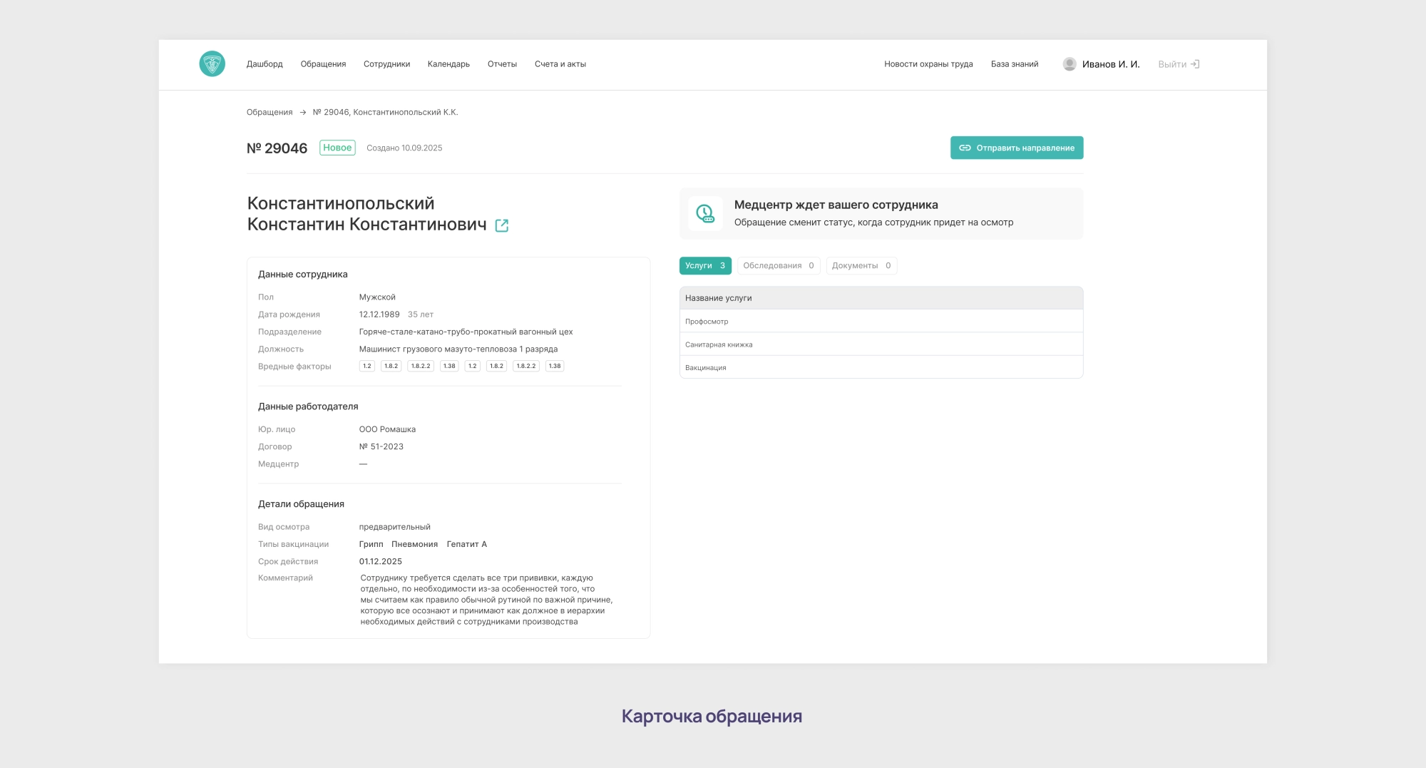
Task: Click the Отправить направление button
Action: tap(1017, 148)
